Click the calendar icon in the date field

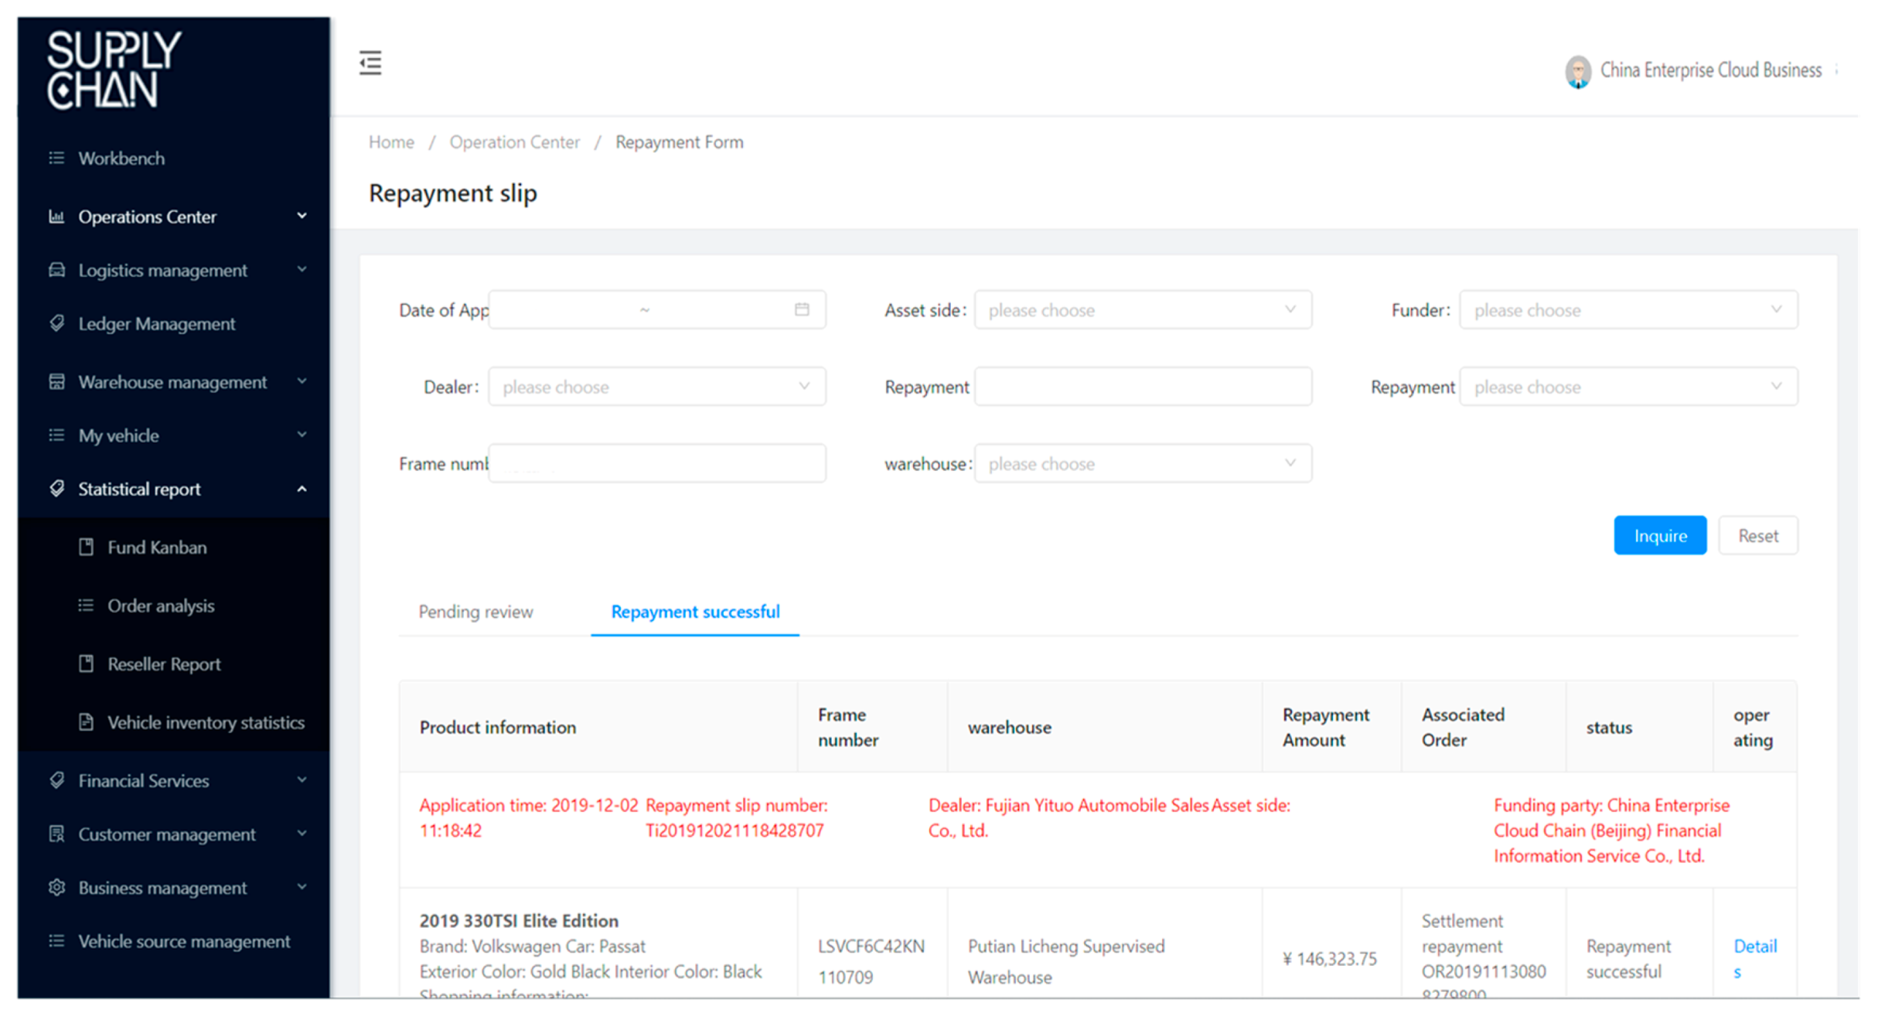tap(802, 309)
